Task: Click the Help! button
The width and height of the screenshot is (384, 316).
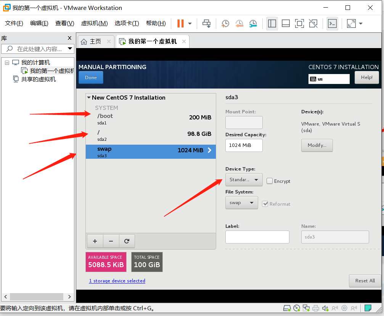Action: (x=366, y=77)
